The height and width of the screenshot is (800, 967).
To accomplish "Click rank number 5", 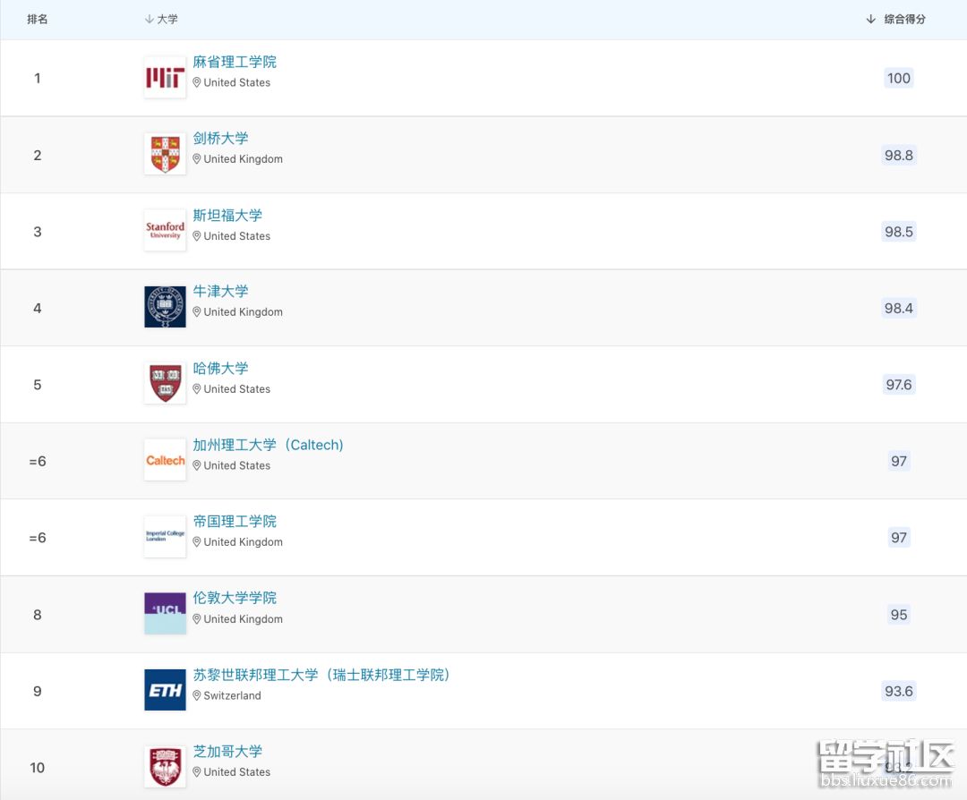I will pyautogui.click(x=38, y=385).
